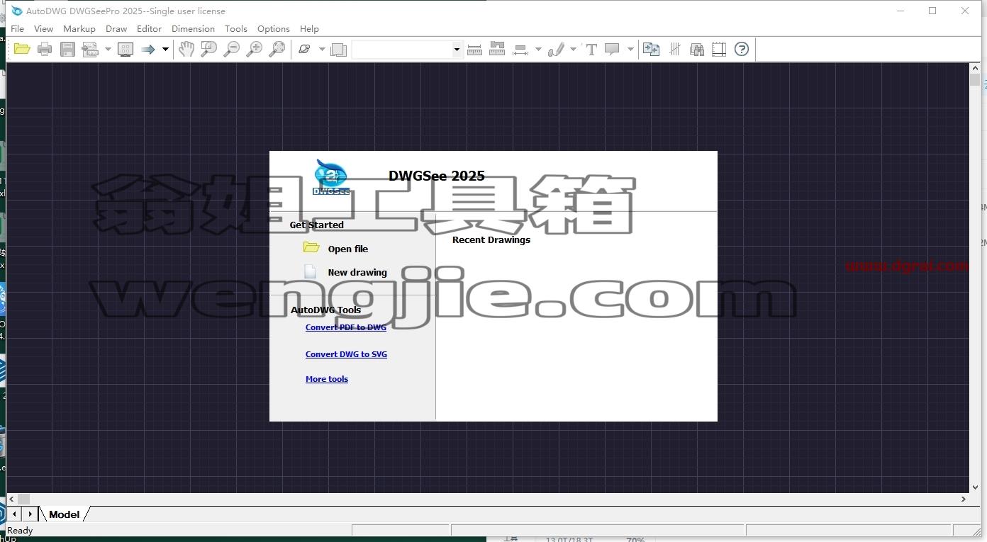Click the stacked layers icon
This screenshot has width=987, height=542.
pos(339,49)
